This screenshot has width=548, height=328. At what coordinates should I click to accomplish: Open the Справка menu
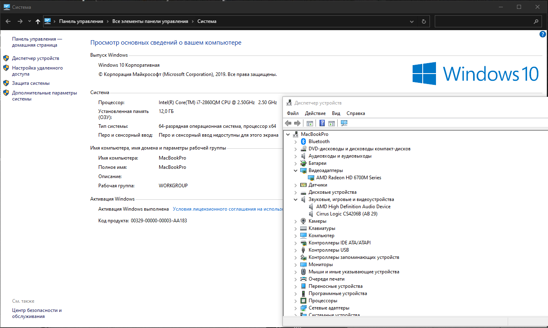(356, 113)
